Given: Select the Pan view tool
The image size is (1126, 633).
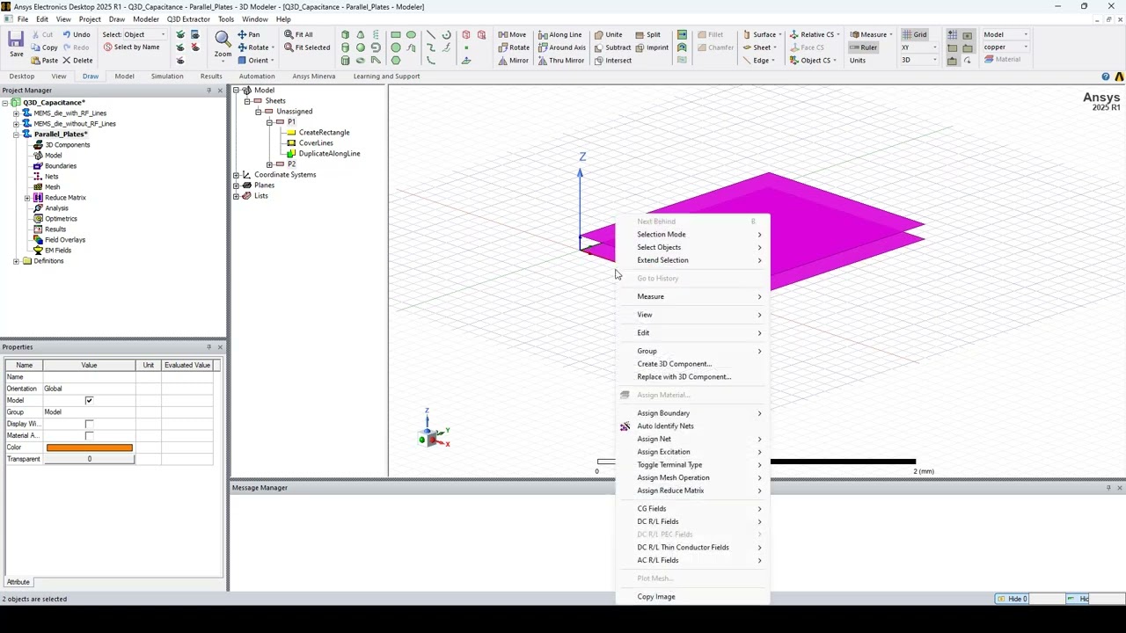Looking at the screenshot, I should [249, 34].
